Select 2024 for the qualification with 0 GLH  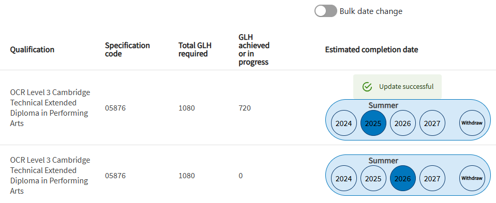point(344,178)
